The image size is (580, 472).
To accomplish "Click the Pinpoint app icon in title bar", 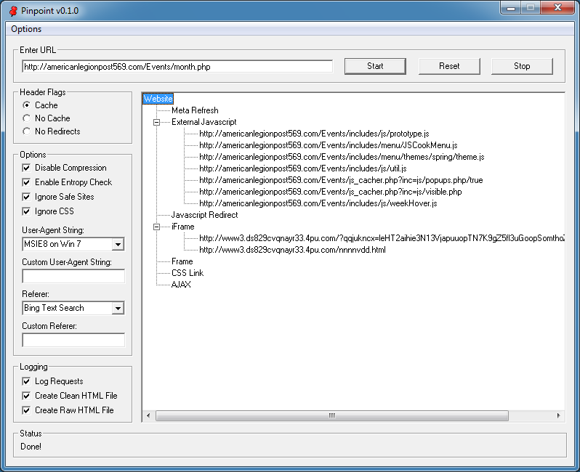I will pyautogui.click(x=12, y=10).
